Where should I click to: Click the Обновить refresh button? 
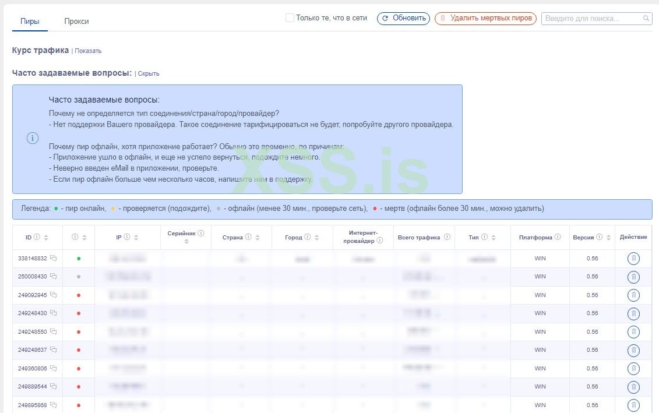pos(403,19)
